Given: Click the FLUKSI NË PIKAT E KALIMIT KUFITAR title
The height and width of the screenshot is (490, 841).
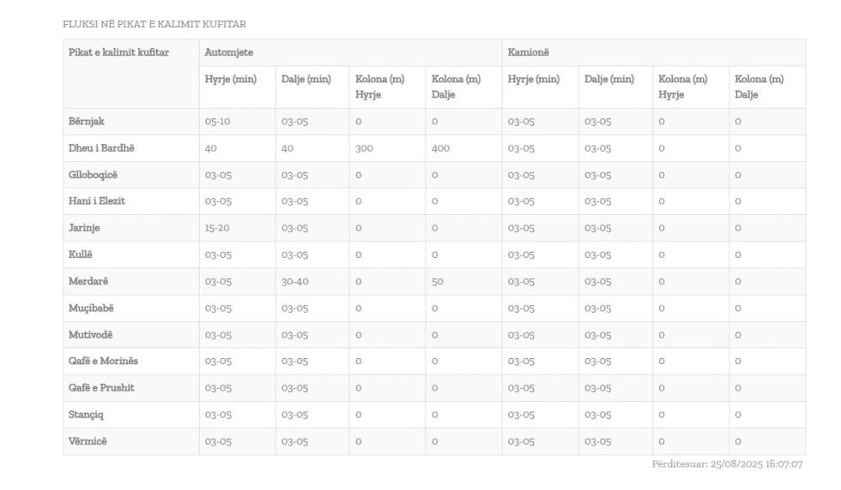Looking at the screenshot, I should point(154,24).
